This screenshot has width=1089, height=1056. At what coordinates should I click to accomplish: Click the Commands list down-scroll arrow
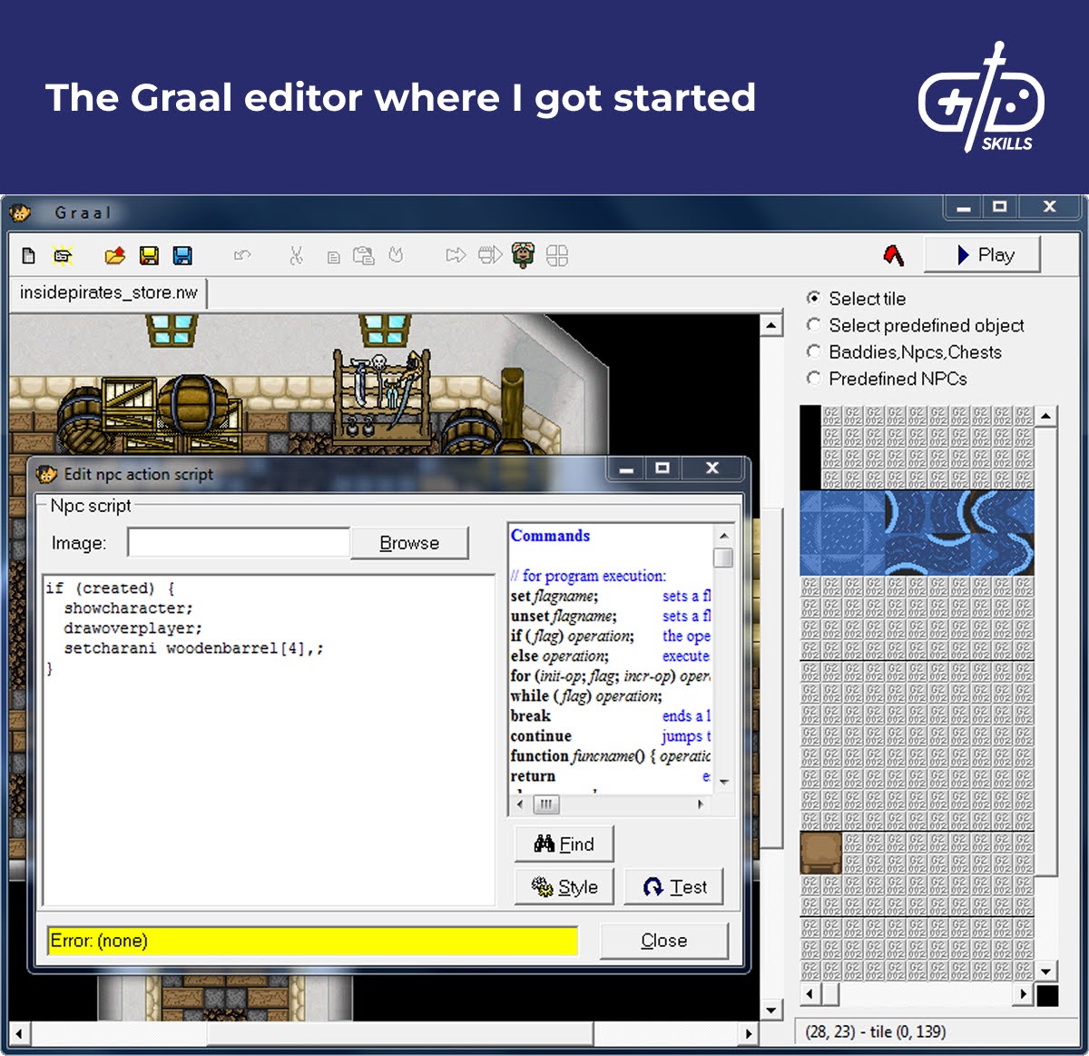(723, 782)
